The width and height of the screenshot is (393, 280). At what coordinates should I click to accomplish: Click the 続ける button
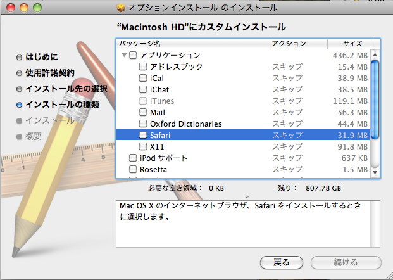click(346, 262)
